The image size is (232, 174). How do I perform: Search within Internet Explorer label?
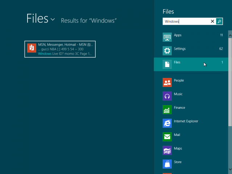click(x=186, y=121)
